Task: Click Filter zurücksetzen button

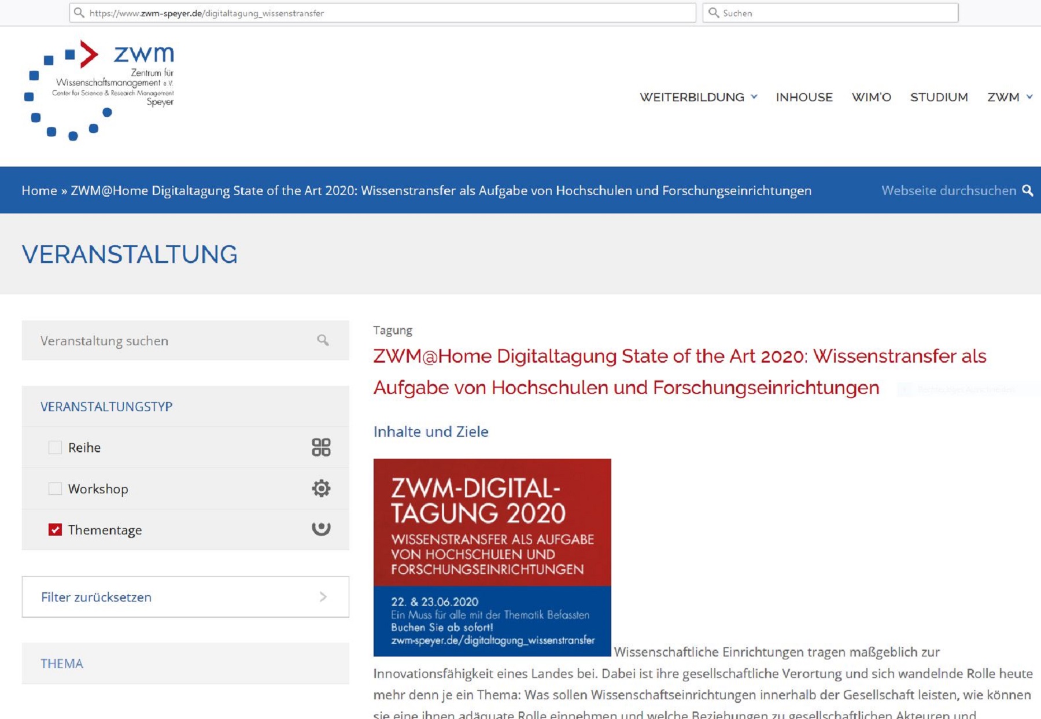Action: [x=185, y=597]
